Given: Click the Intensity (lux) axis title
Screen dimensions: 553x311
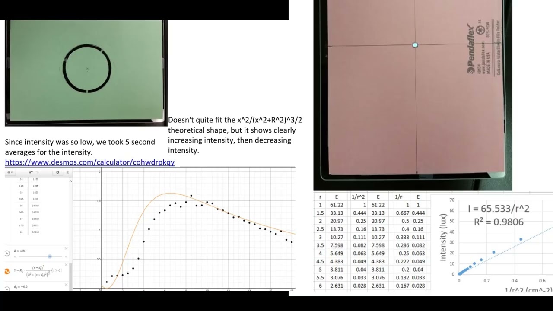Looking at the screenshot, I should 443,237.
